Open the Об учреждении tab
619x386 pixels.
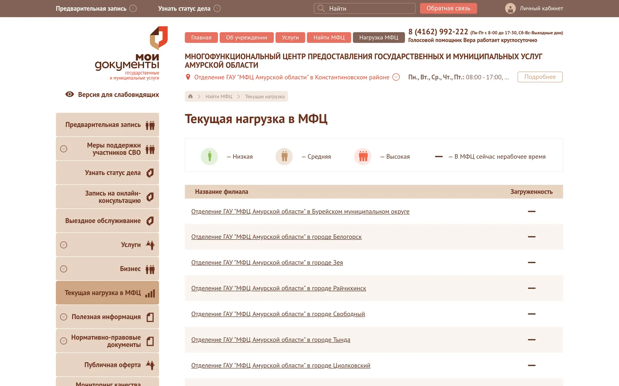[247, 37]
